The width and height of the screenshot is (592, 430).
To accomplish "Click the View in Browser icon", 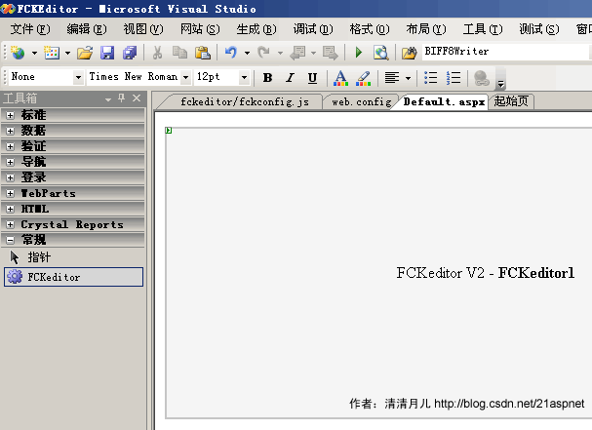I will 380,53.
